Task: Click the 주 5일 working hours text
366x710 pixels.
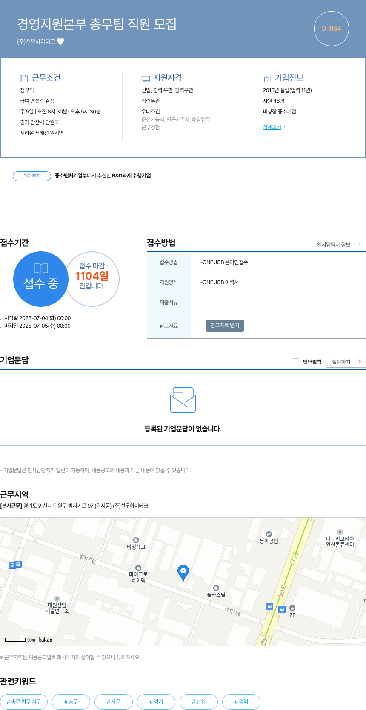Action: pyautogui.click(x=60, y=111)
